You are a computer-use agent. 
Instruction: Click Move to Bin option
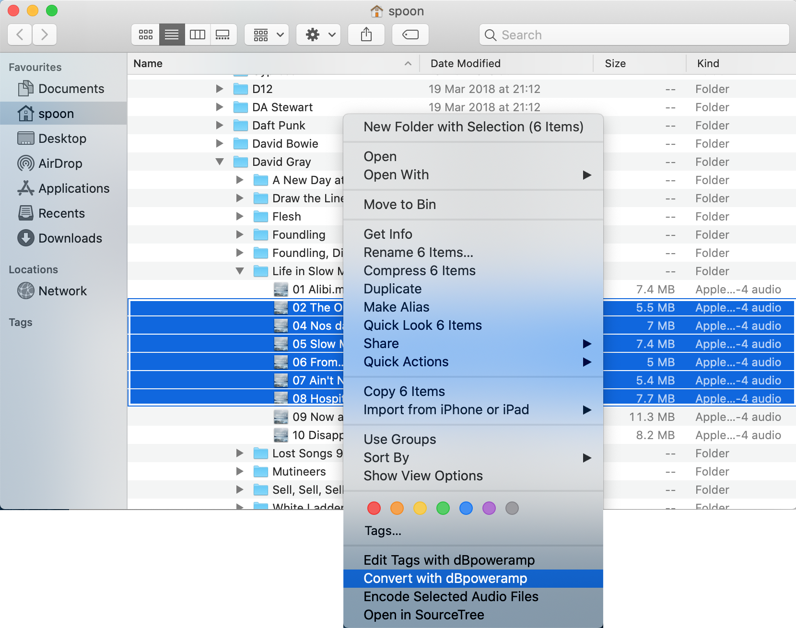coord(399,204)
